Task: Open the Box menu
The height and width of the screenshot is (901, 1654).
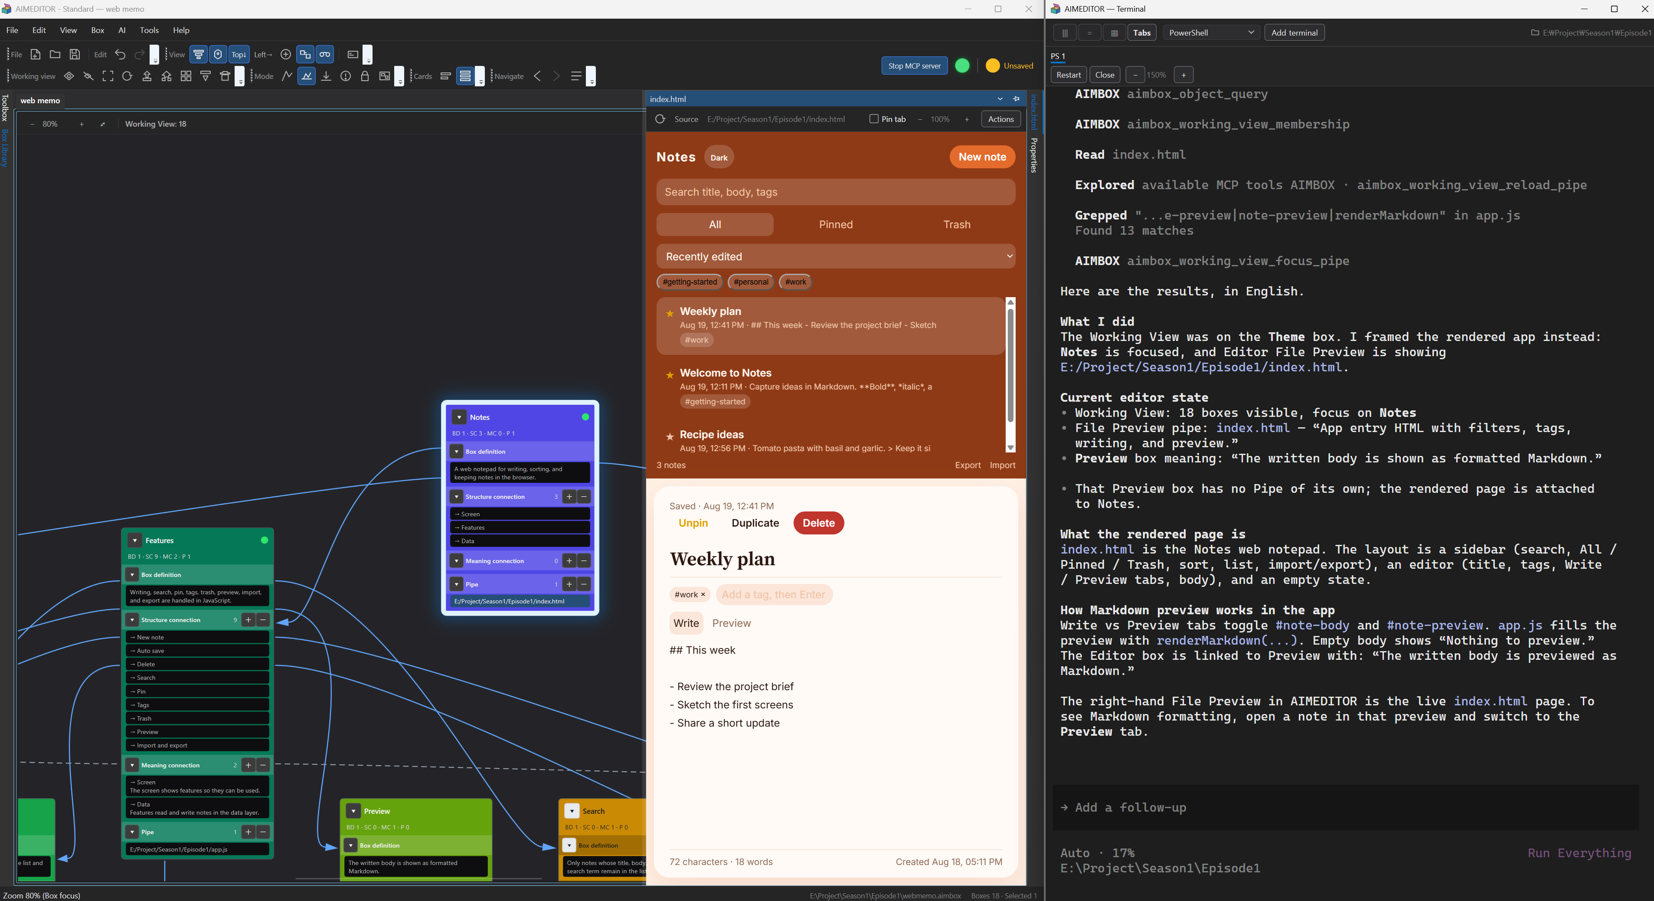Action: (98, 30)
